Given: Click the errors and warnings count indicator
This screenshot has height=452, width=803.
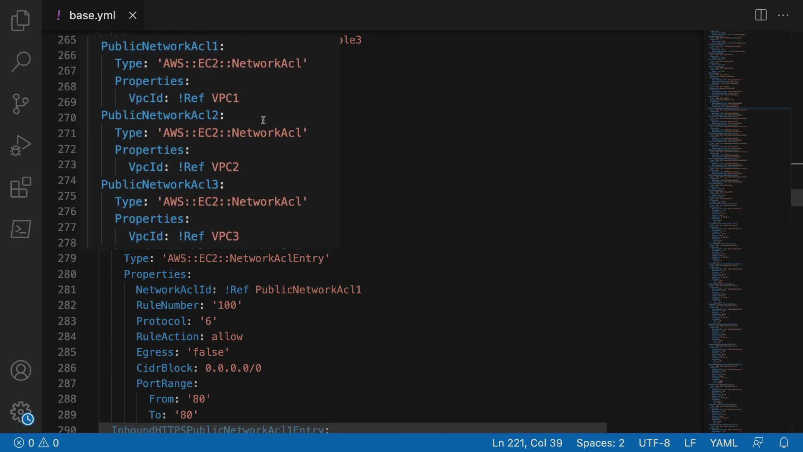Looking at the screenshot, I should point(36,443).
